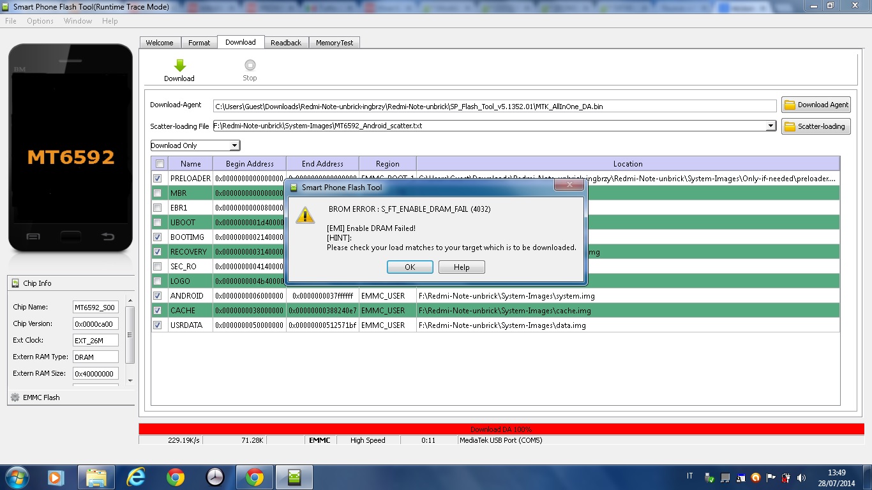Uncheck the PRELOADER row checkbox
872x490 pixels.
pos(157,179)
